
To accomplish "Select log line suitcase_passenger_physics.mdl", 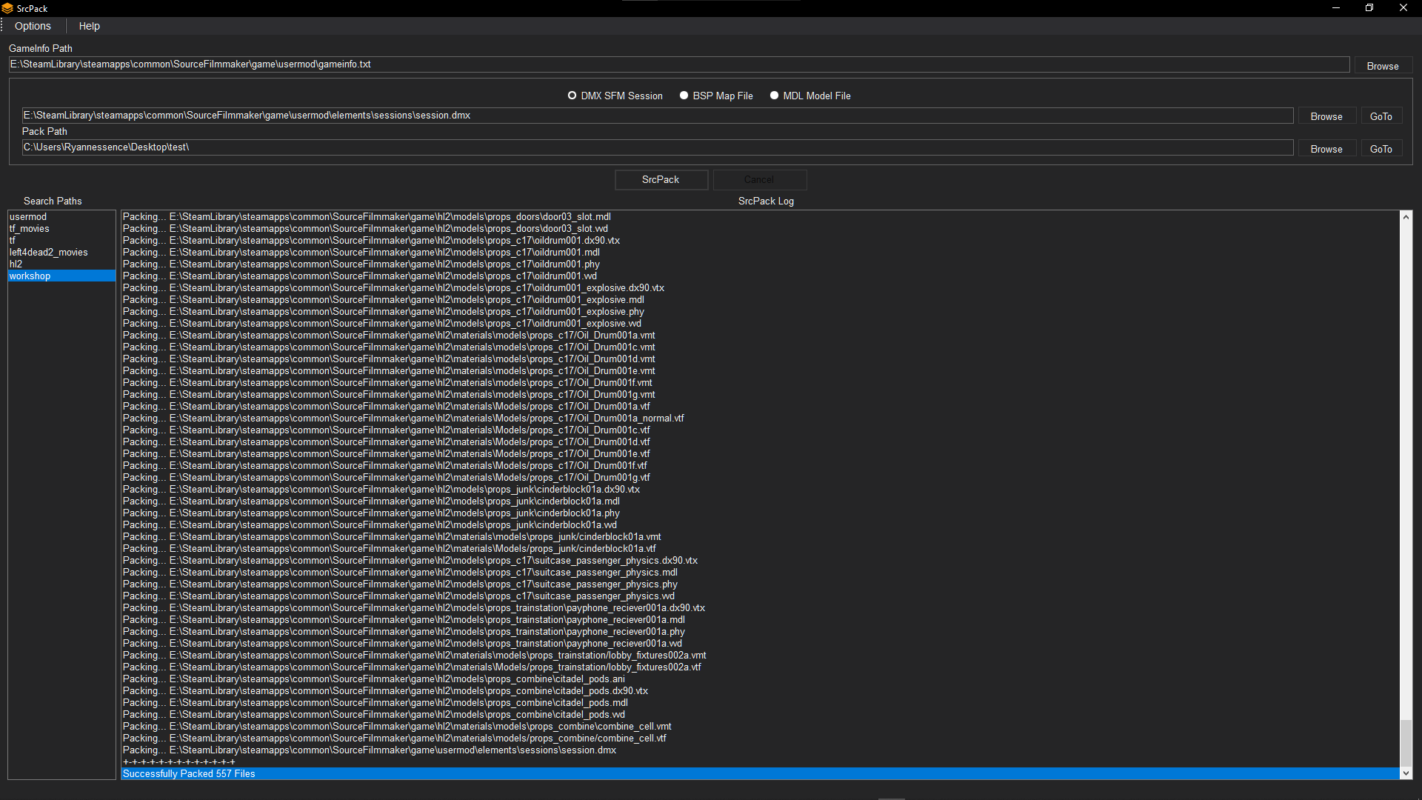I will click(x=760, y=573).
